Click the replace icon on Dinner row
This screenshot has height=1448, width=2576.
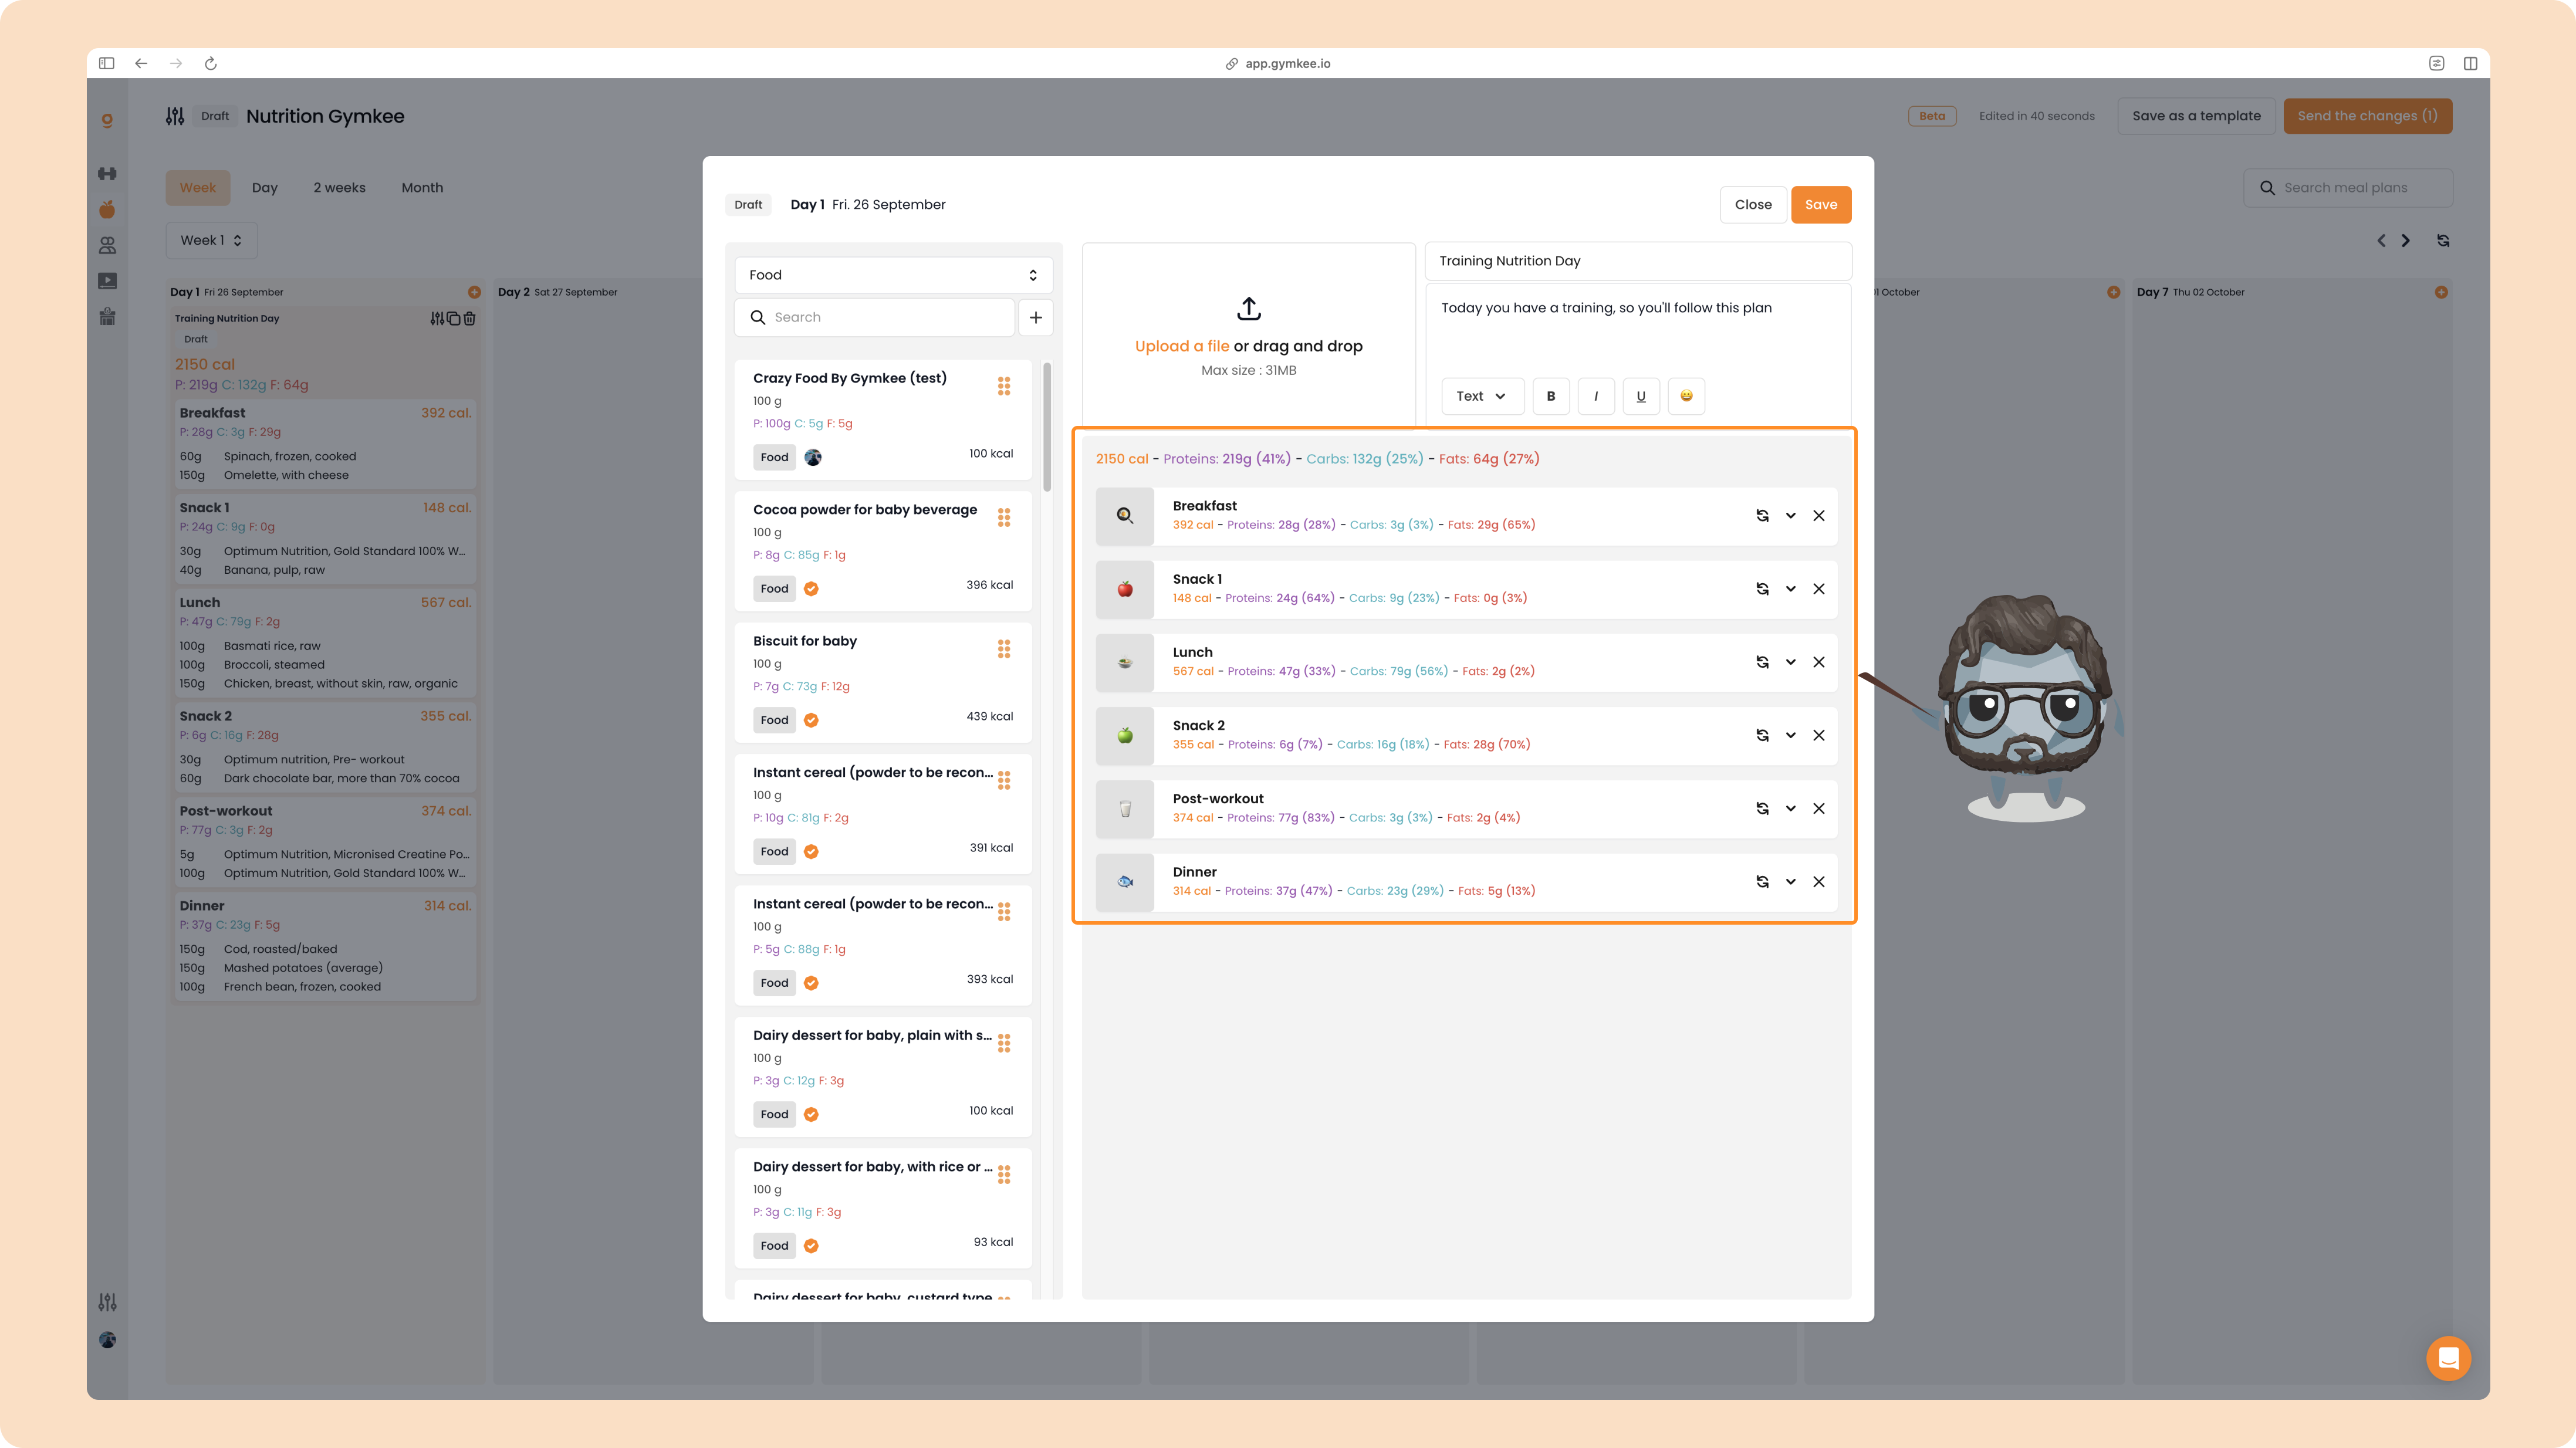tap(1762, 882)
